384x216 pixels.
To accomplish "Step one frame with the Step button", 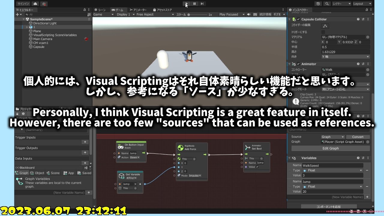I will (x=202, y=4).
